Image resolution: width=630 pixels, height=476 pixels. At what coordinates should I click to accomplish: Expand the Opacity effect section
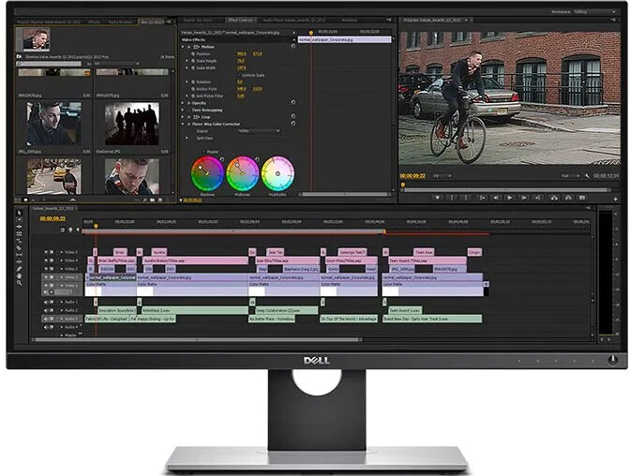coord(182,103)
